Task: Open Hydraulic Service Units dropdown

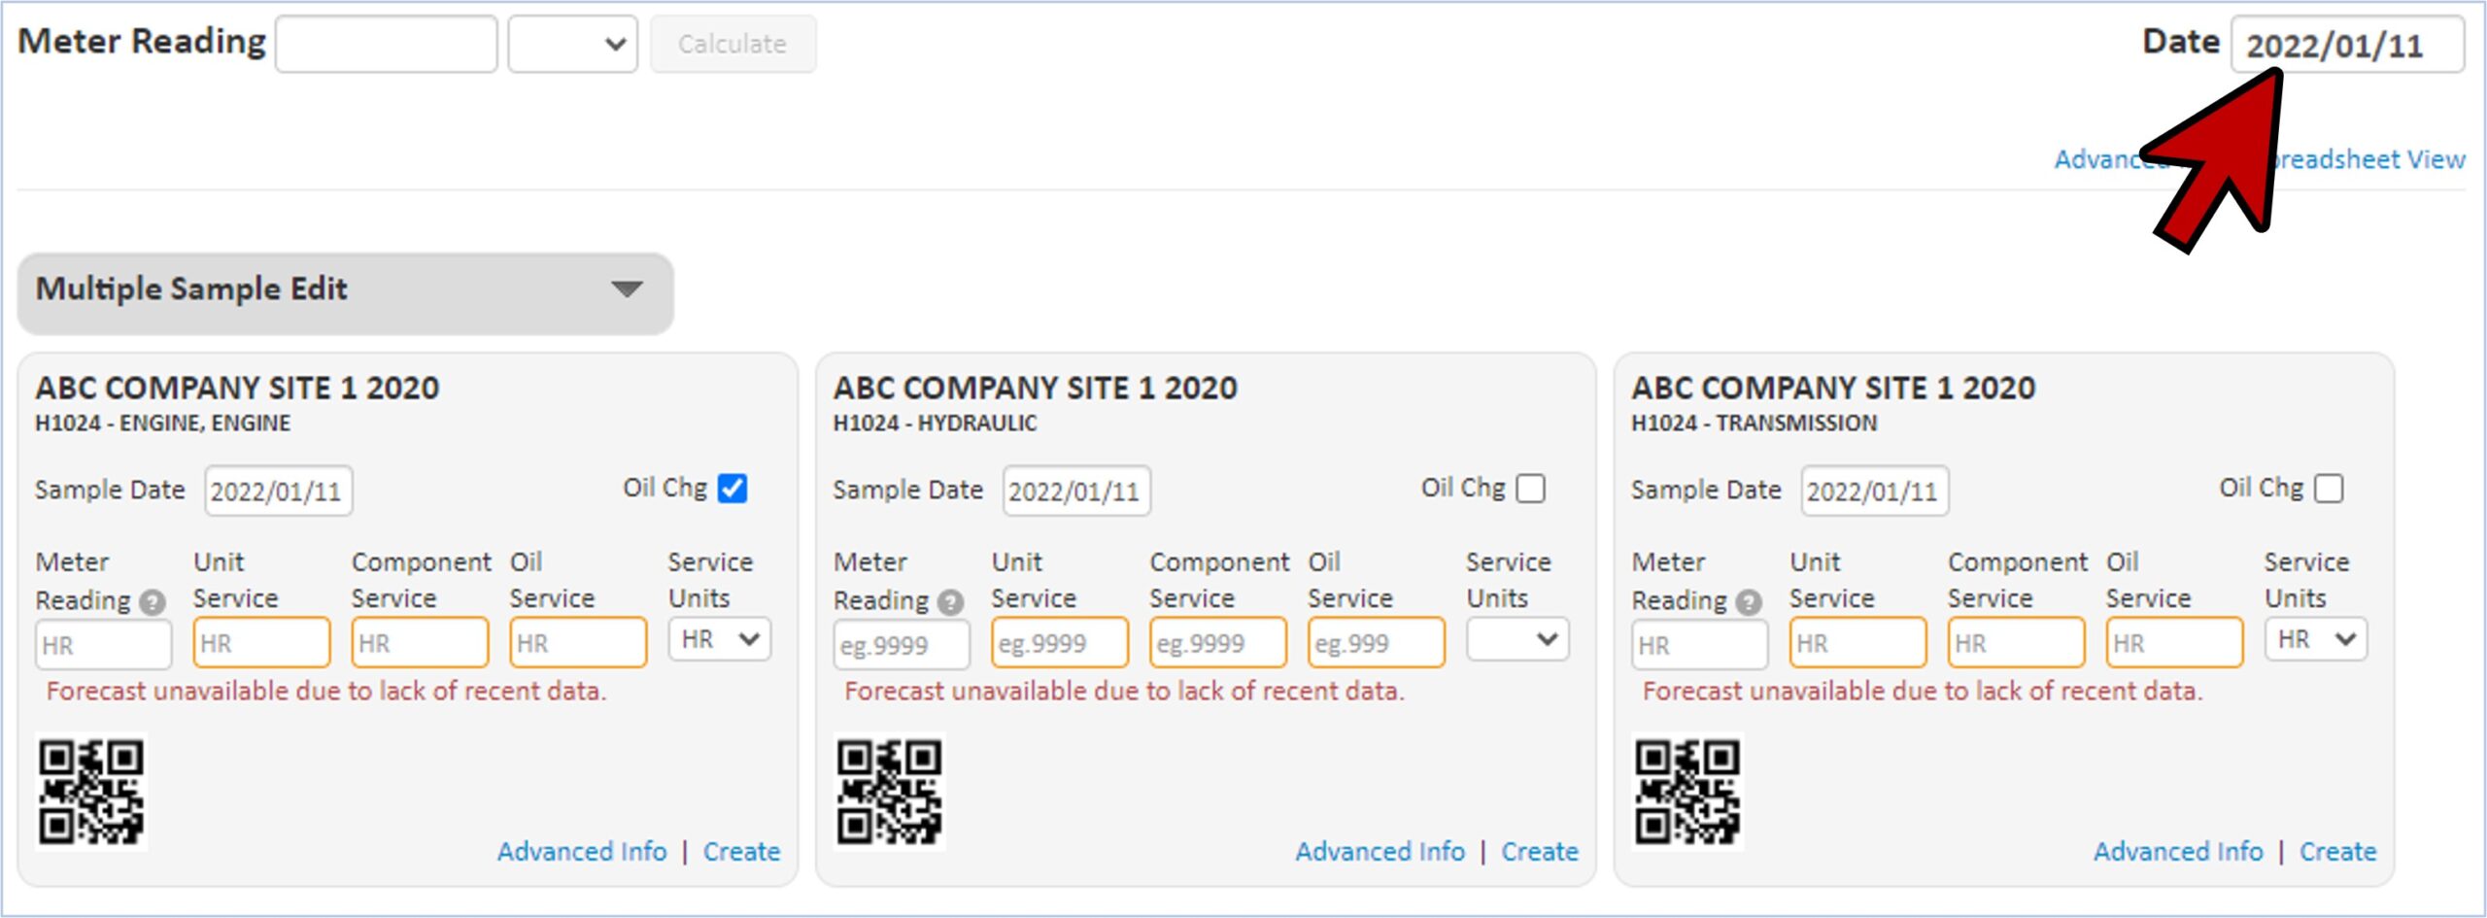Action: coord(1517,640)
